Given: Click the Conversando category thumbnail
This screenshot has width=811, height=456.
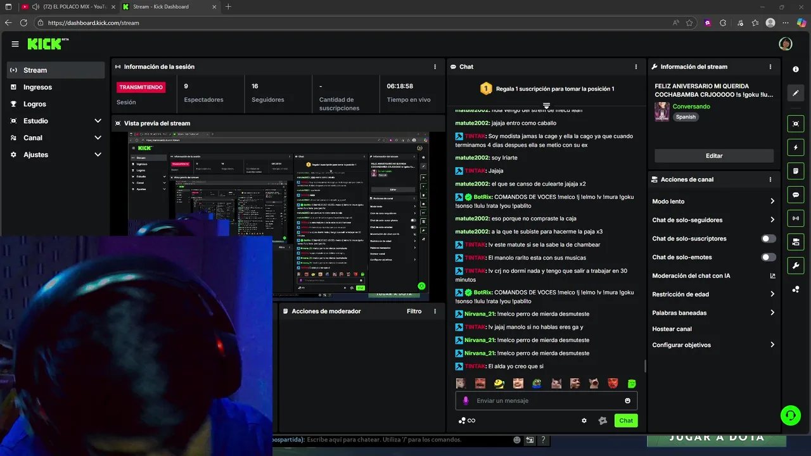Looking at the screenshot, I should (662, 111).
